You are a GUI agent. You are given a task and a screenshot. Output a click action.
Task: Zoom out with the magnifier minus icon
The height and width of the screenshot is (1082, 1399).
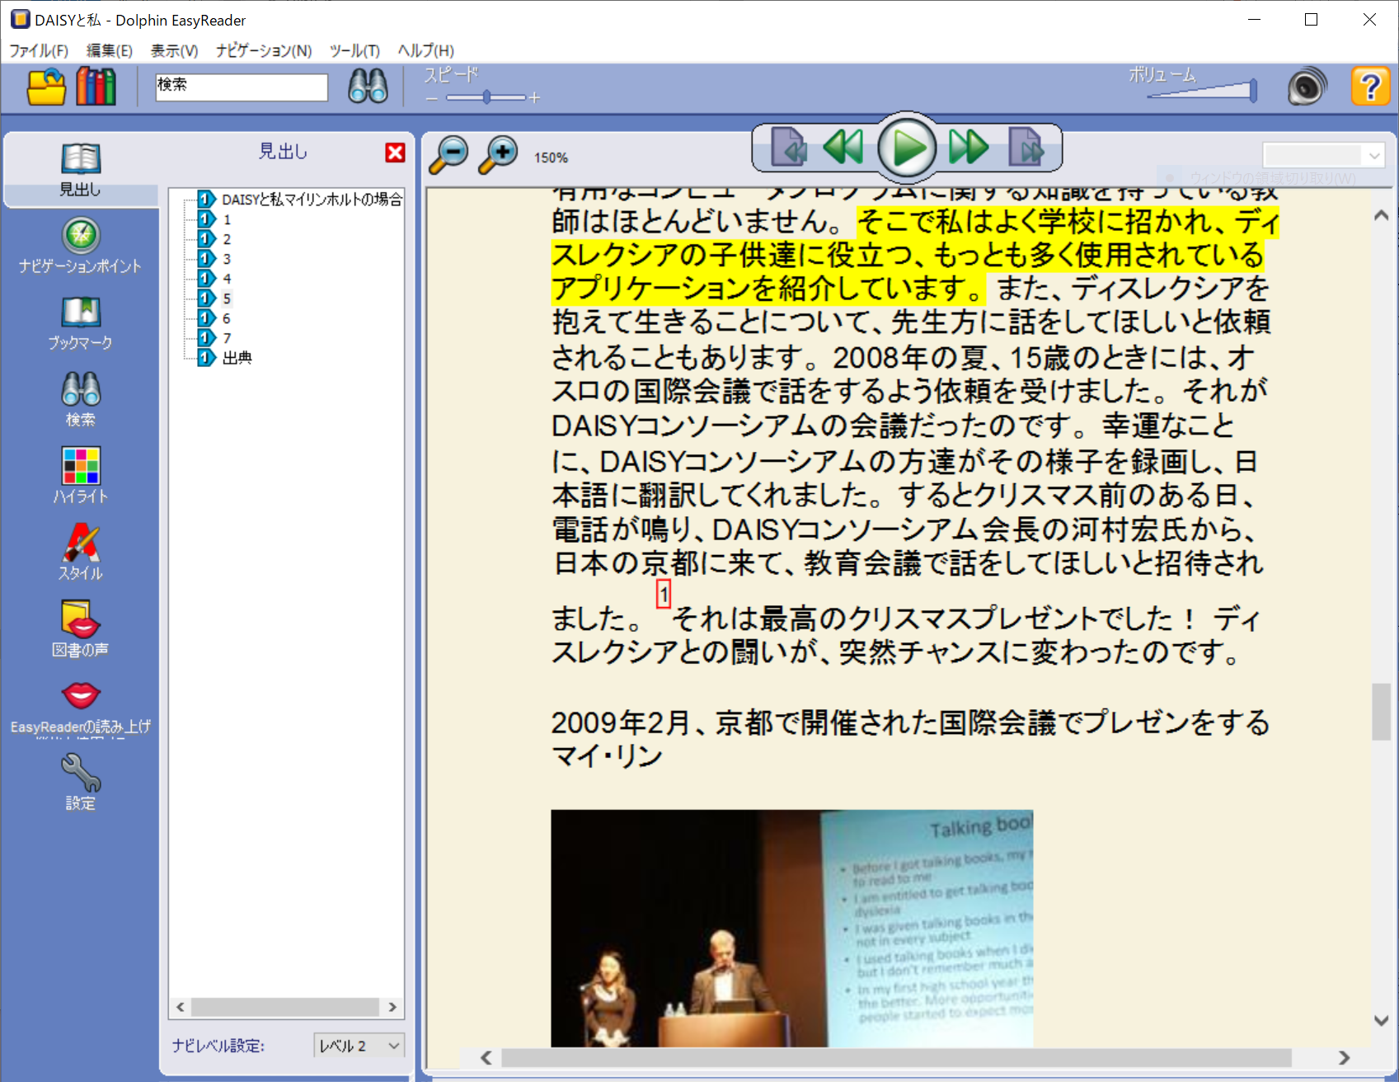point(448,154)
